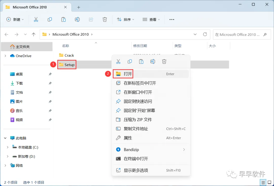
Task: Click the toolbar Delete trash icon
Action: coord(105,19)
